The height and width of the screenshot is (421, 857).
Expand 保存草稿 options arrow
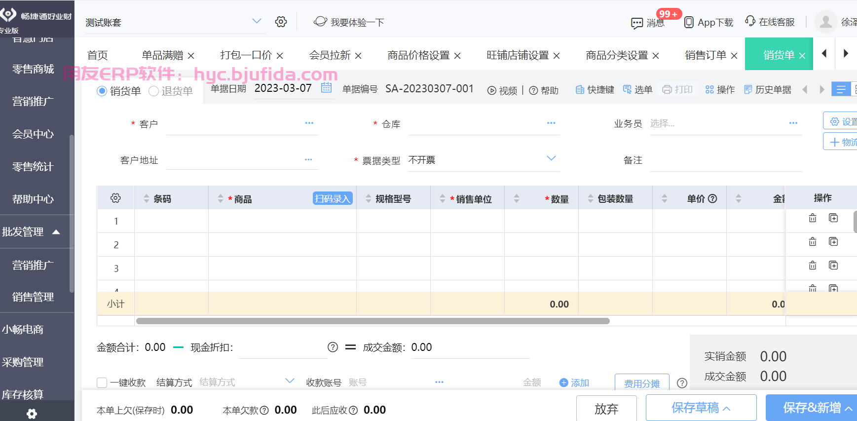pyautogui.click(x=727, y=409)
